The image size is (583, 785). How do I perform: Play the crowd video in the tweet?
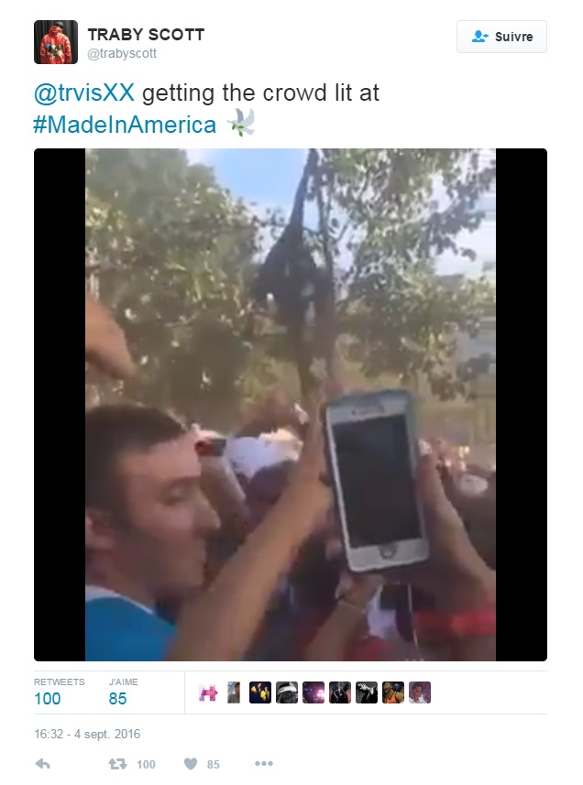[x=291, y=405]
